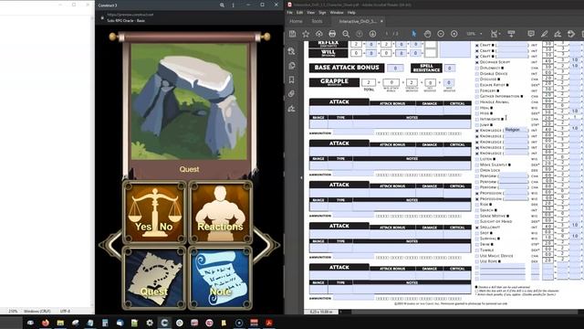This screenshot has width=584, height=329.
Task: Open the stacked pages panel in Acrobat's left sidebar
Action: [x=292, y=66]
